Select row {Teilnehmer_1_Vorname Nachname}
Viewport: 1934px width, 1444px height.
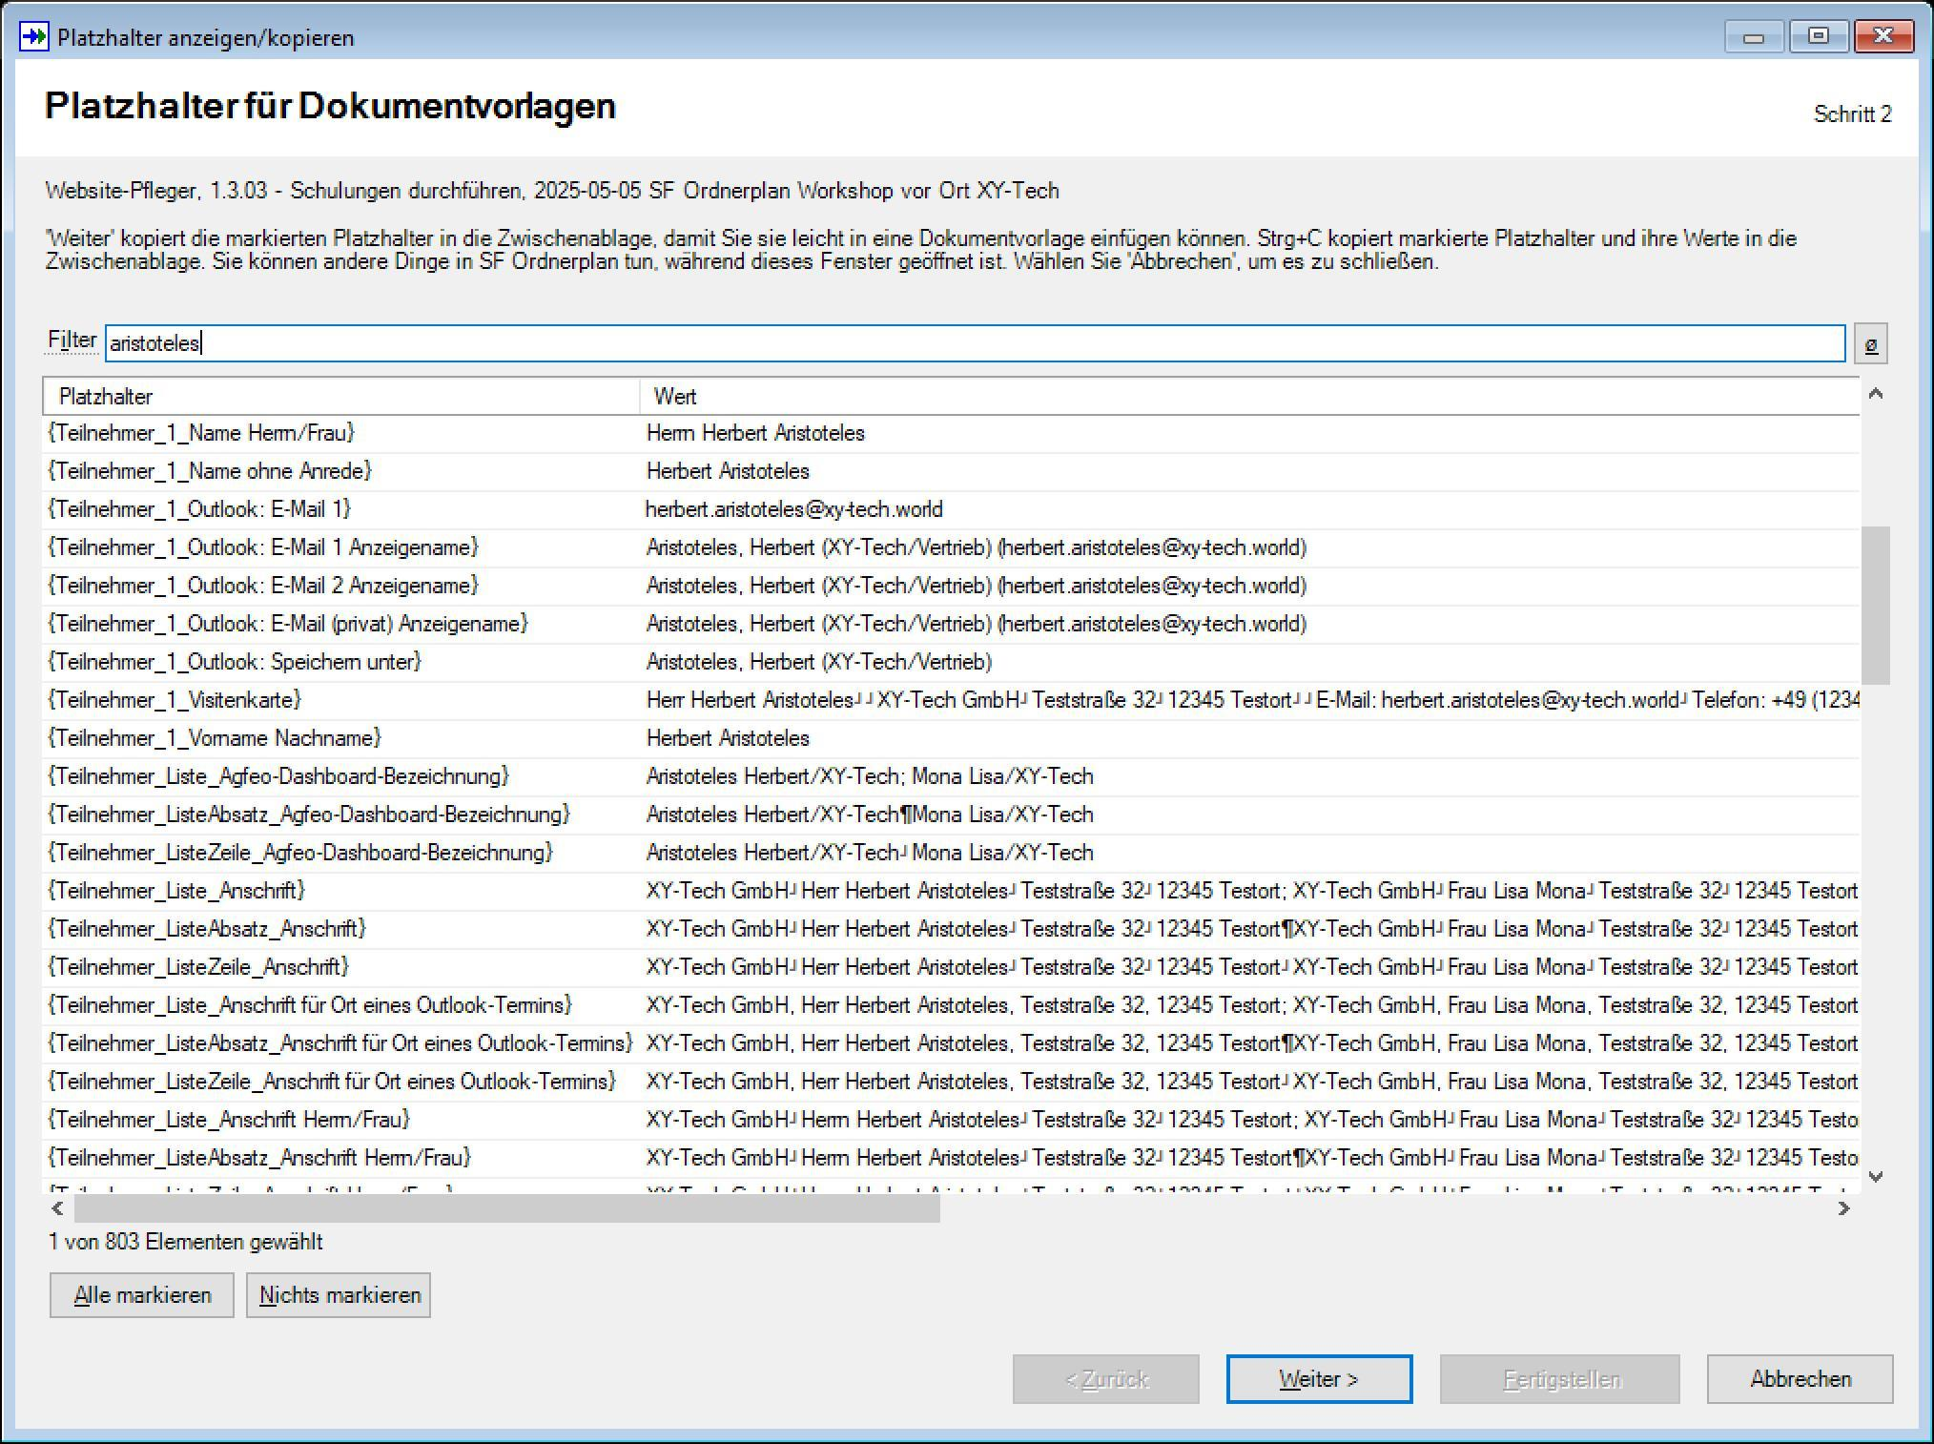point(952,738)
